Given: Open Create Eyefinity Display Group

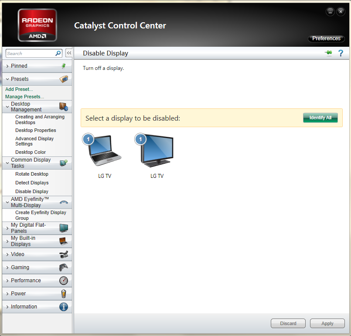Looking at the screenshot, I should (41, 215).
